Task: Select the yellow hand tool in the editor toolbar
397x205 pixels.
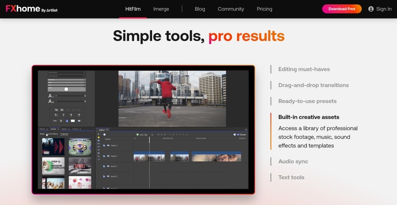Action: click(x=98, y=137)
